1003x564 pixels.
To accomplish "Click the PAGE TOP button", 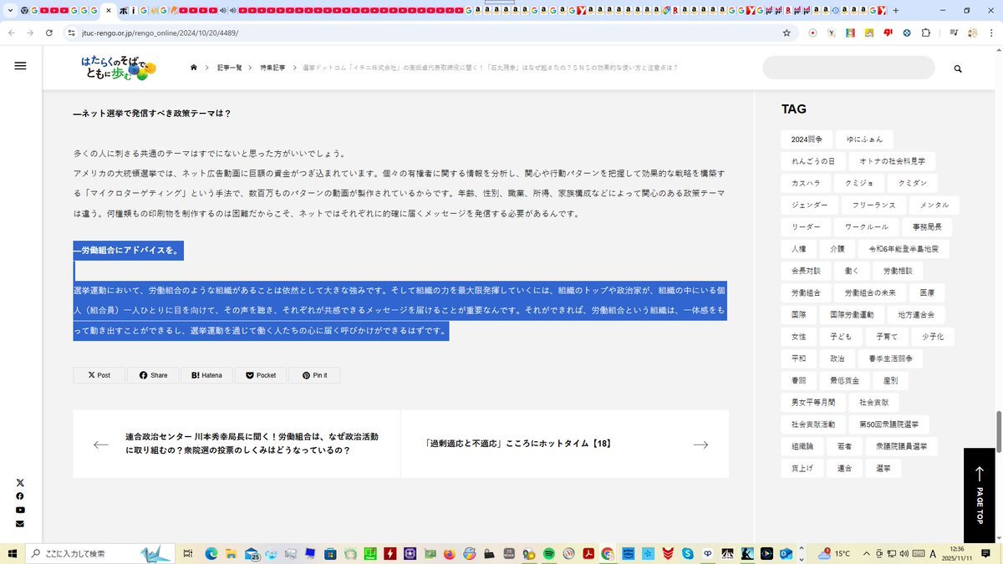I will tap(980, 495).
